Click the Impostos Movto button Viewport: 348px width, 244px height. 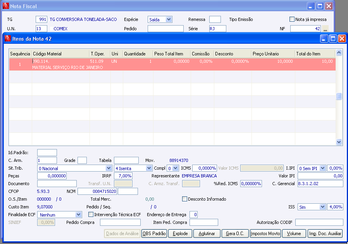(265, 234)
